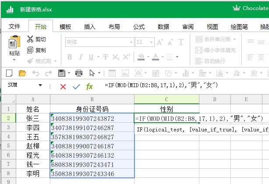269x184 pixels.
Task: Click the new blank document icon
Action: click(x=10, y=73)
